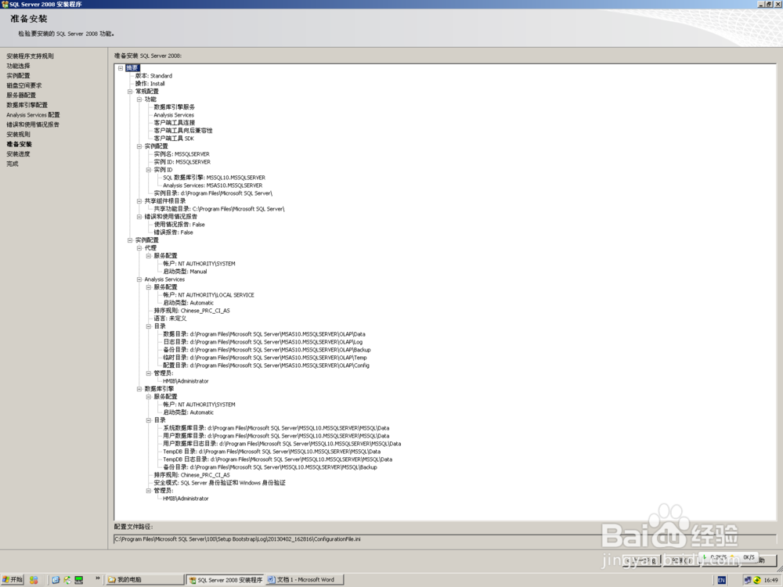
Task: Select 版本: Standard in the tree
Action: [x=153, y=76]
